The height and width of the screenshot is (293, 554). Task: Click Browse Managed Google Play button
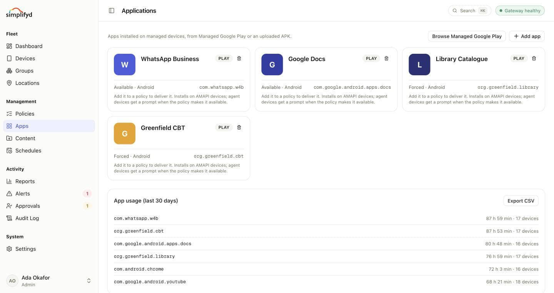coord(467,36)
